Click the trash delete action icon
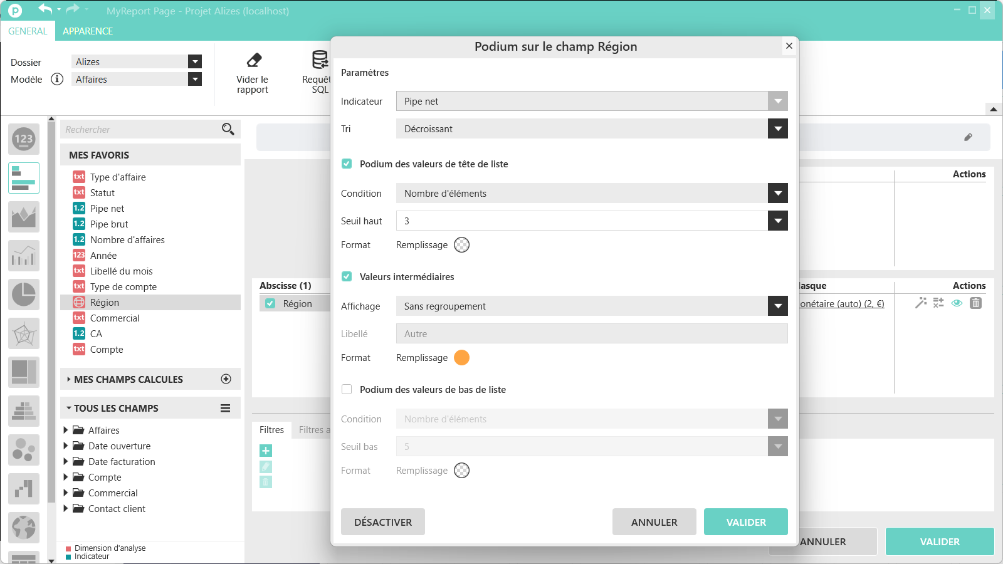Viewport: 1003px width, 564px height. tap(975, 303)
